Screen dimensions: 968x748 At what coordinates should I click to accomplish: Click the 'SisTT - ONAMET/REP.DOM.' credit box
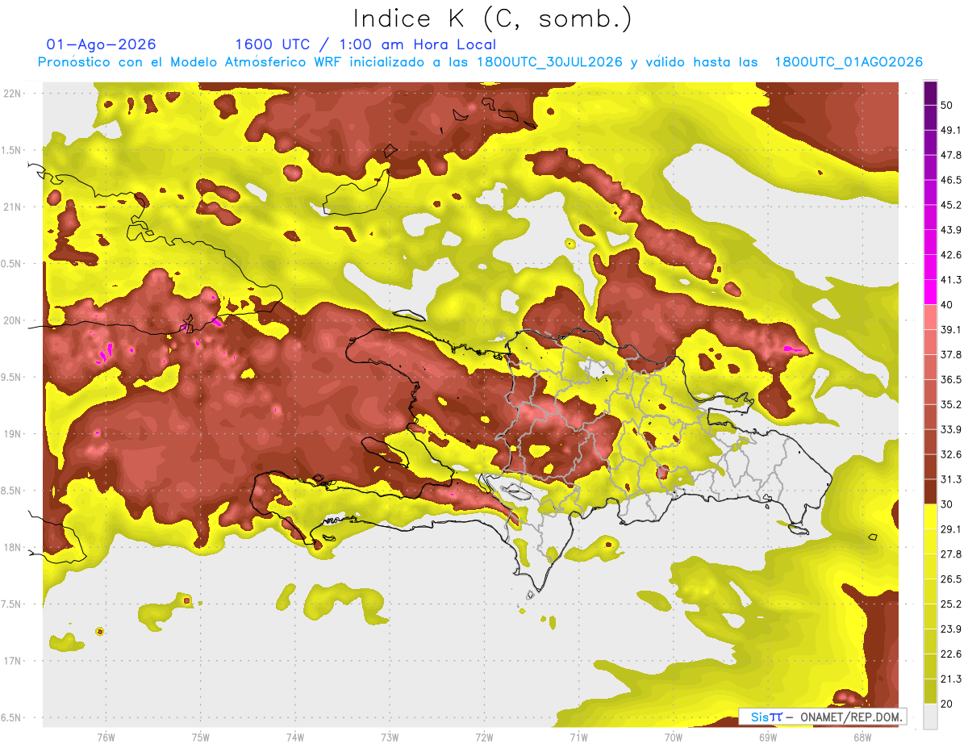coord(822,717)
